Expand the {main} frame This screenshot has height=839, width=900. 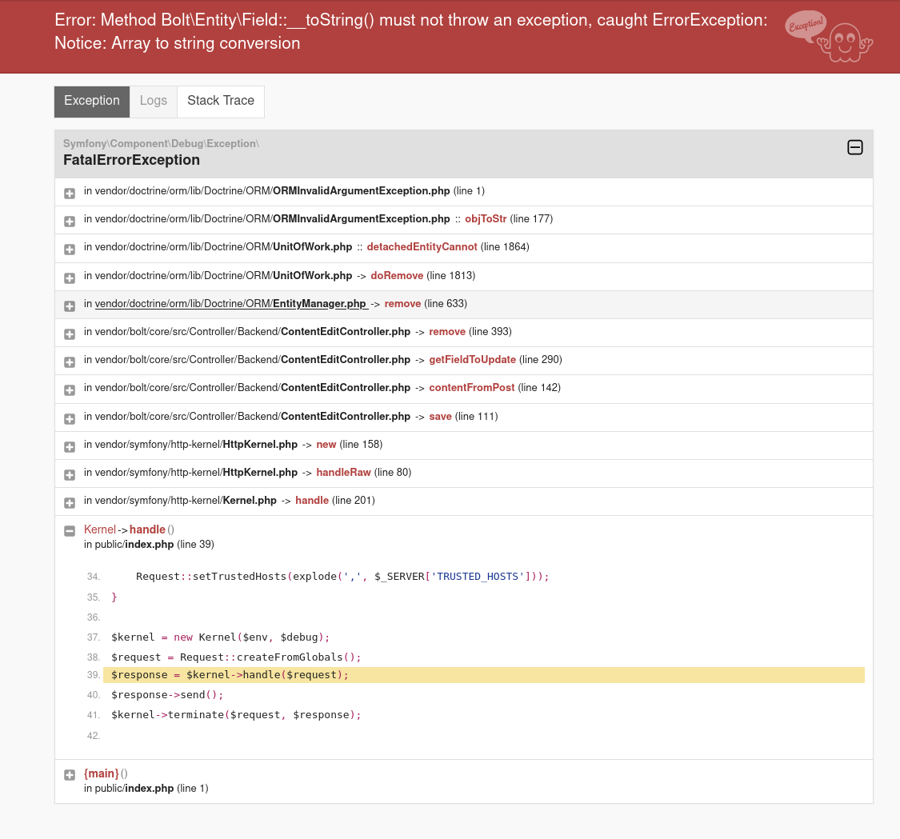coord(69,775)
